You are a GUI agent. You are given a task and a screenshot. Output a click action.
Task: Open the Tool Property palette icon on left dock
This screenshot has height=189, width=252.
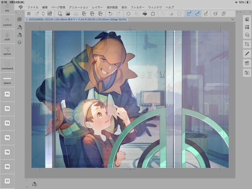pyautogui.click(x=20, y=35)
